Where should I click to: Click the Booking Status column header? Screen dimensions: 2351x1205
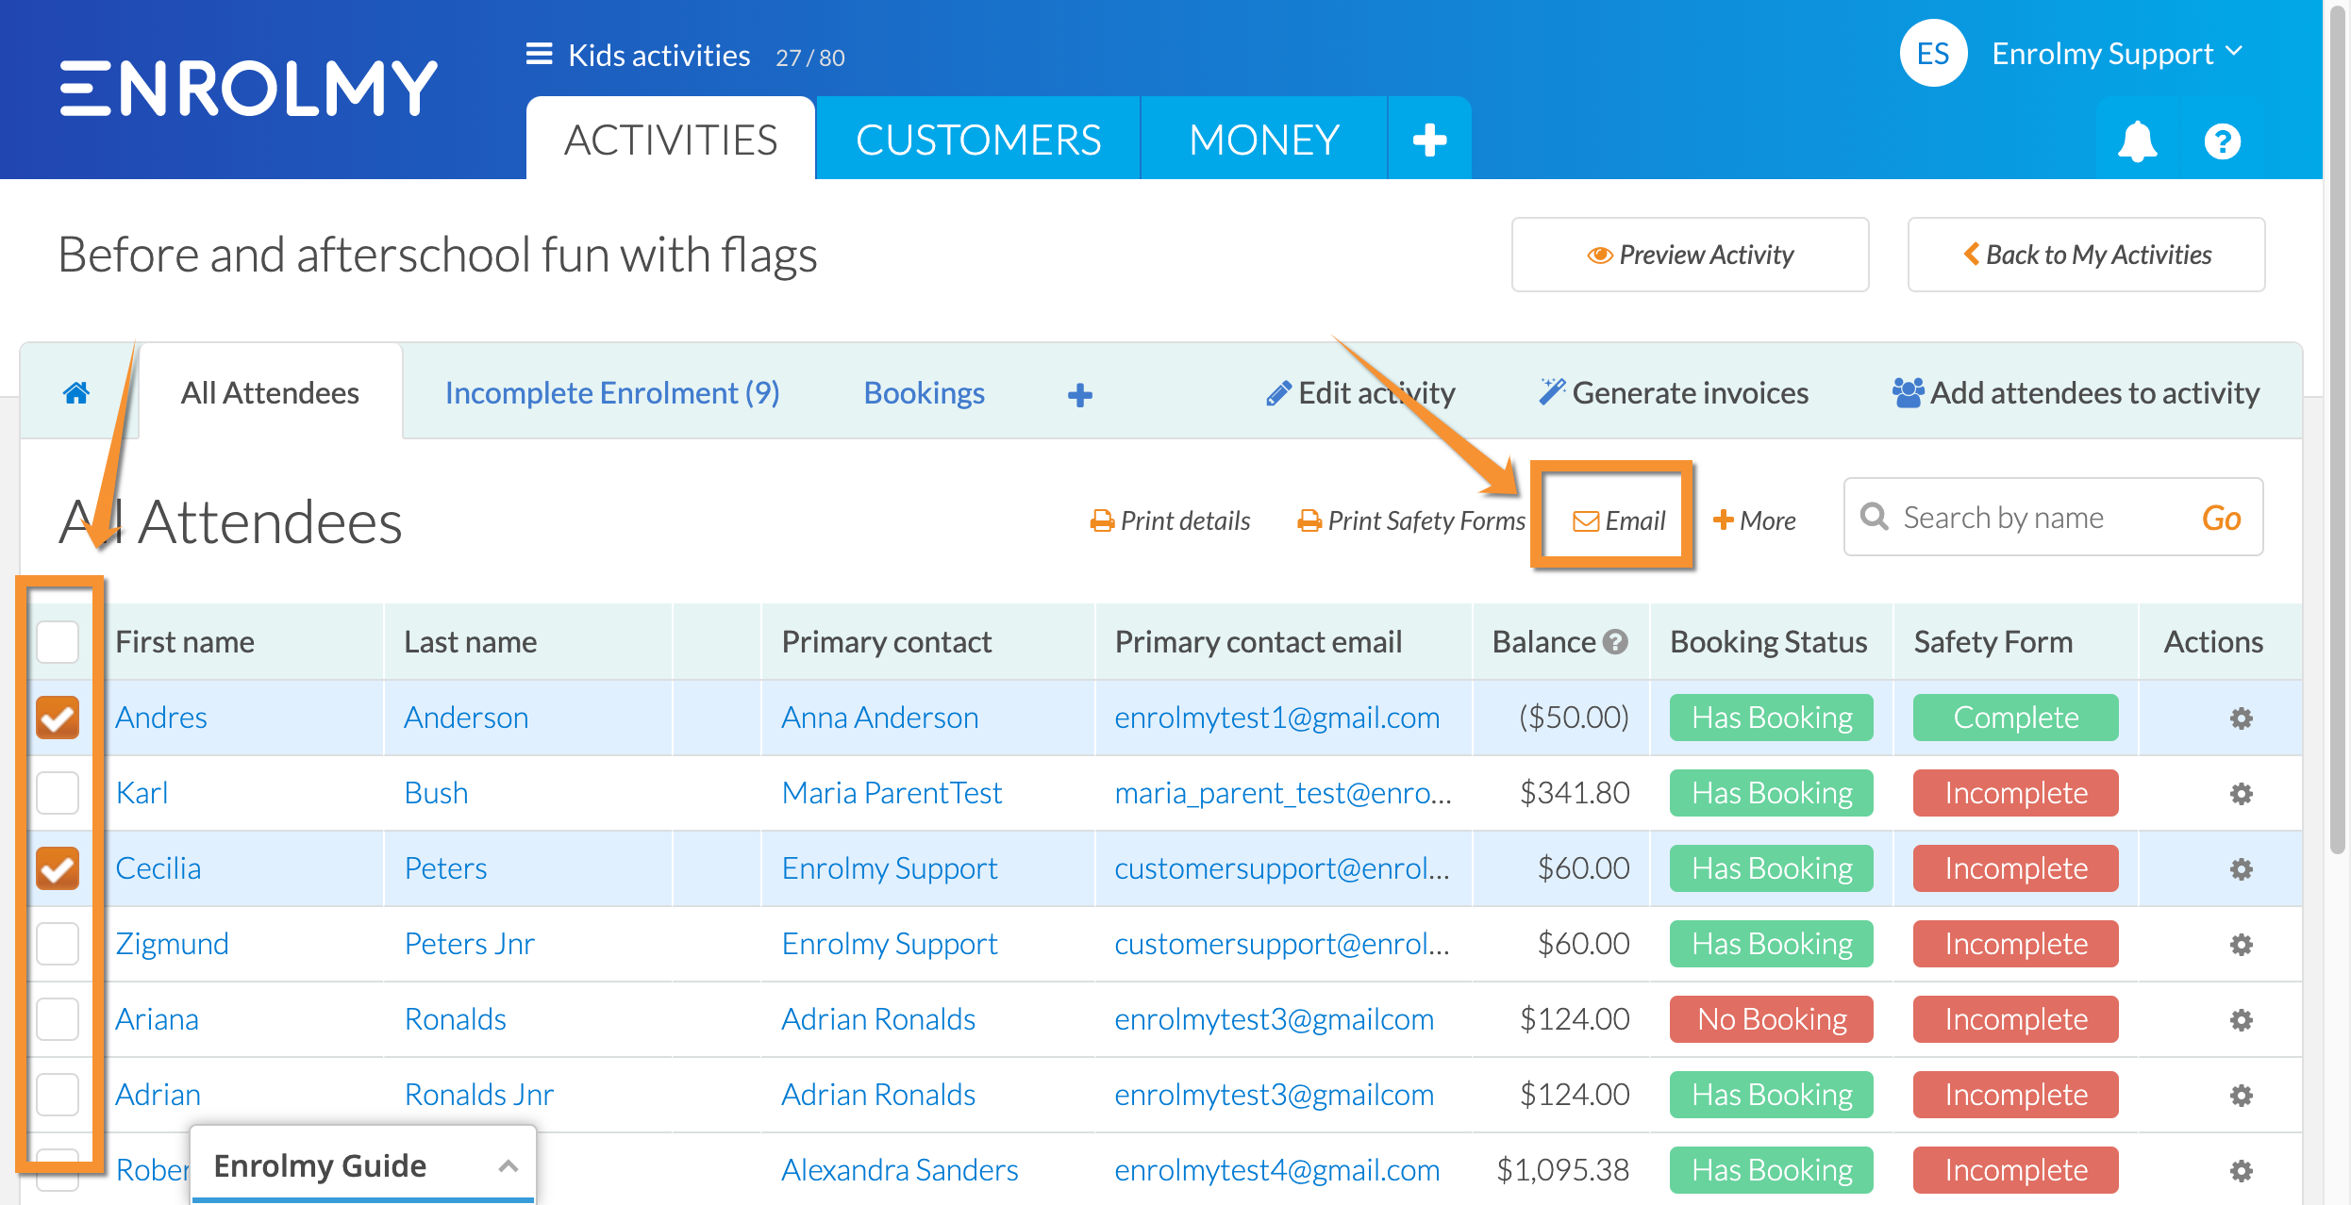(1768, 642)
